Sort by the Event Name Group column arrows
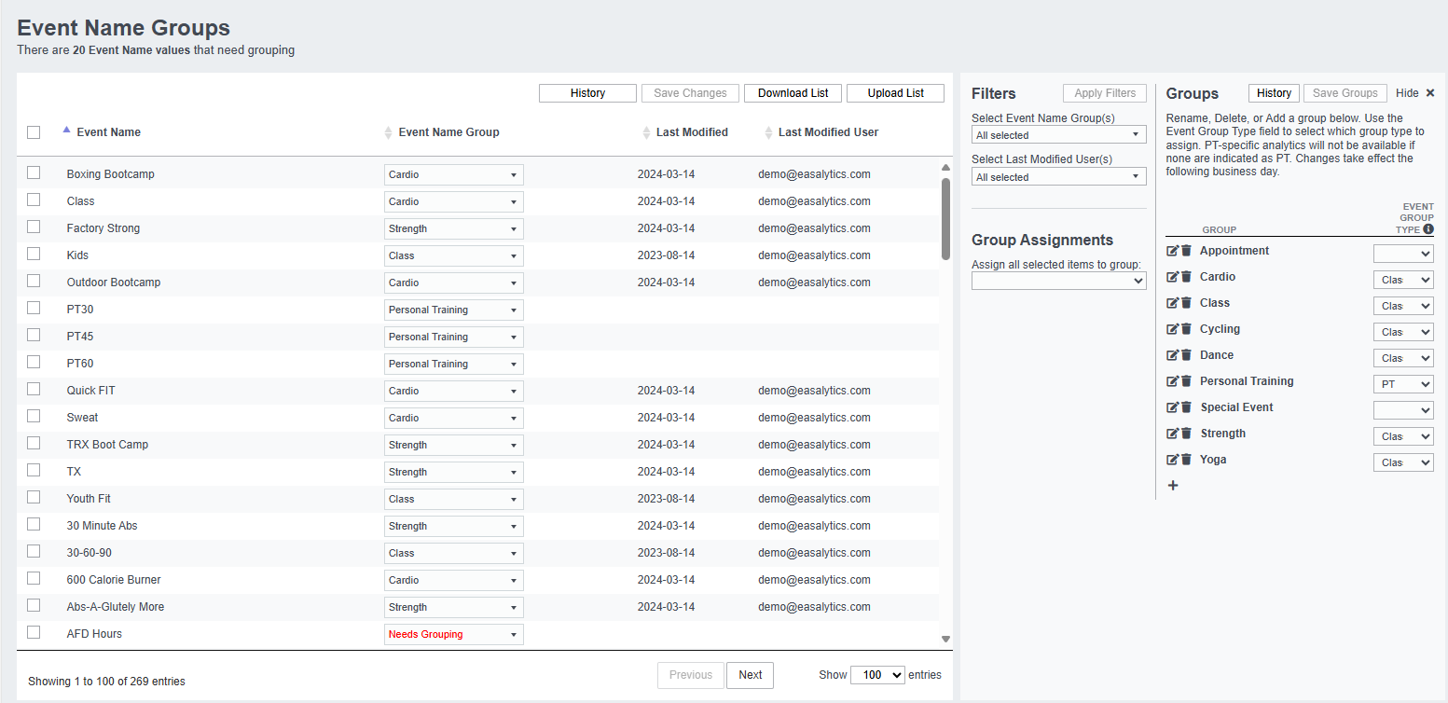1448x703 pixels. tap(388, 131)
